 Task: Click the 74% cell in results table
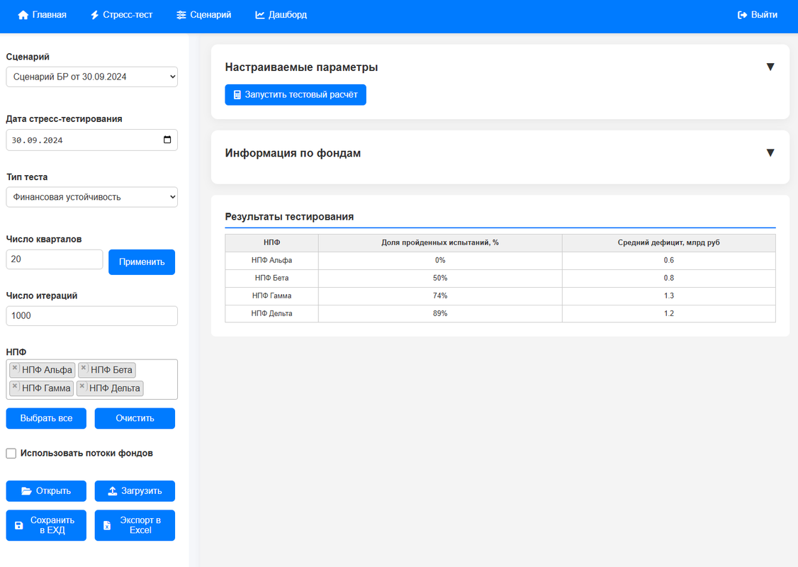[440, 296]
